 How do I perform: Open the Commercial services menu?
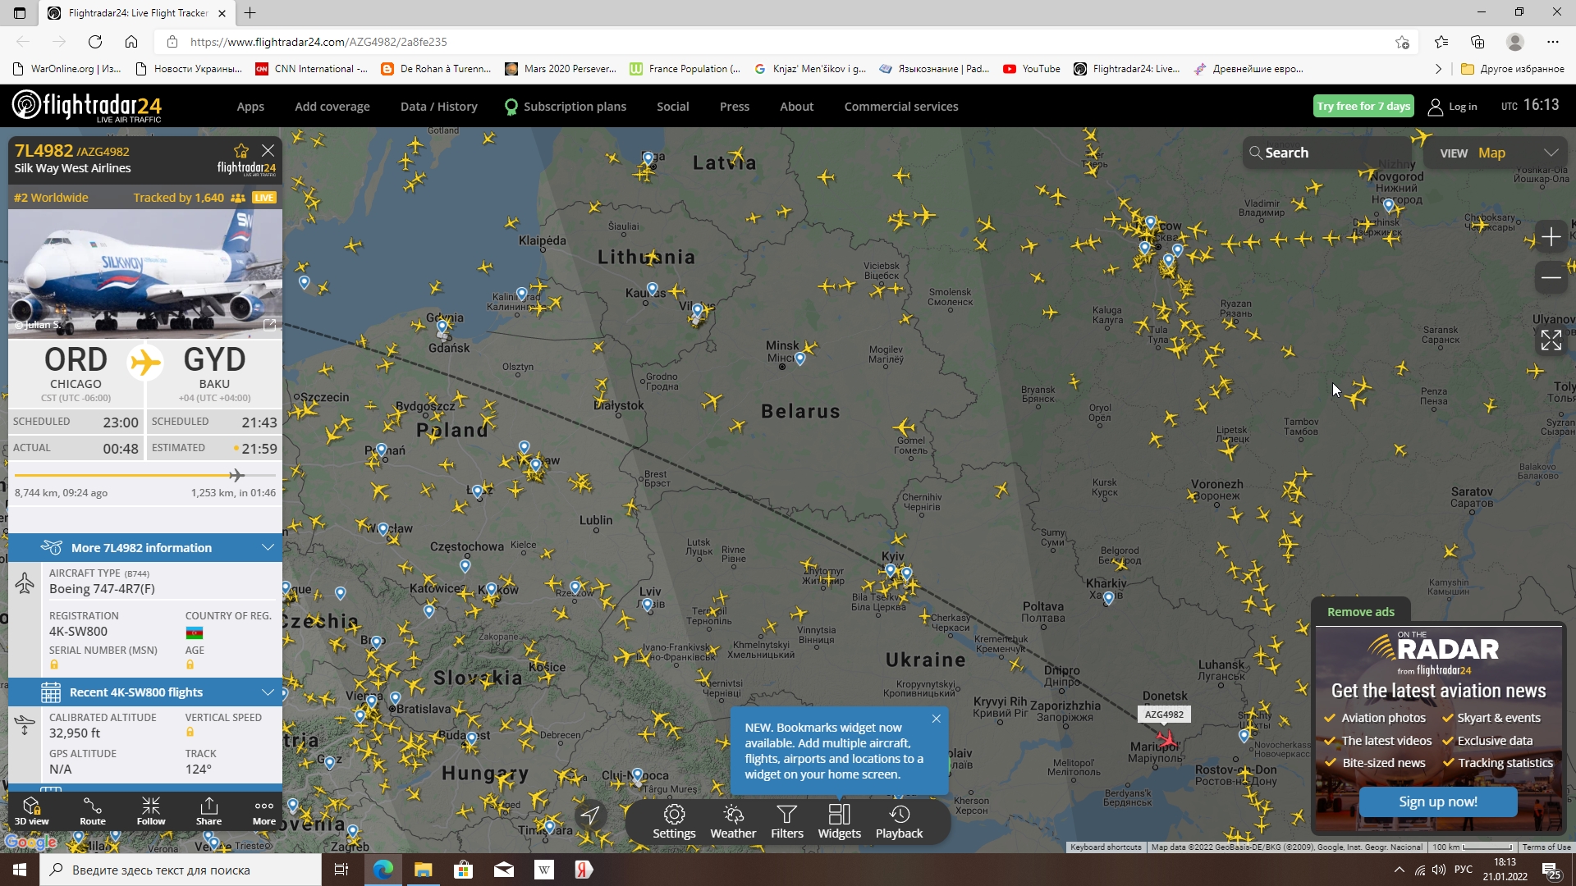pos(900,107)
